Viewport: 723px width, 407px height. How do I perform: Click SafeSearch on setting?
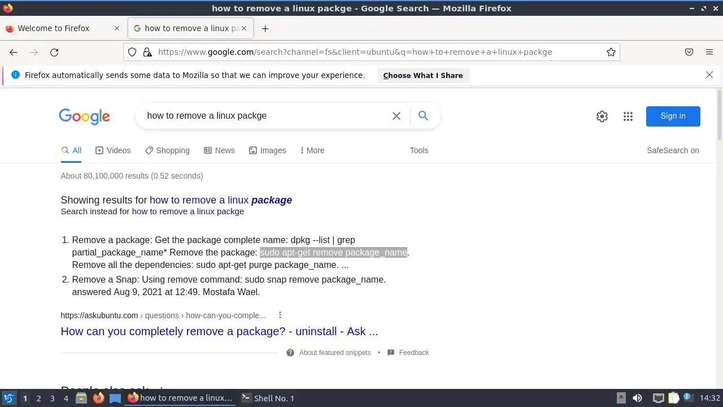[x=673, y=150]
